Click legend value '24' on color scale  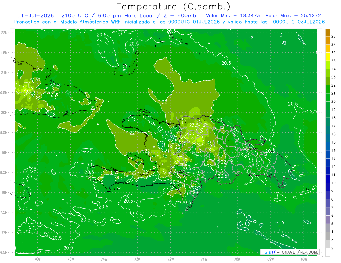(334, 69)
